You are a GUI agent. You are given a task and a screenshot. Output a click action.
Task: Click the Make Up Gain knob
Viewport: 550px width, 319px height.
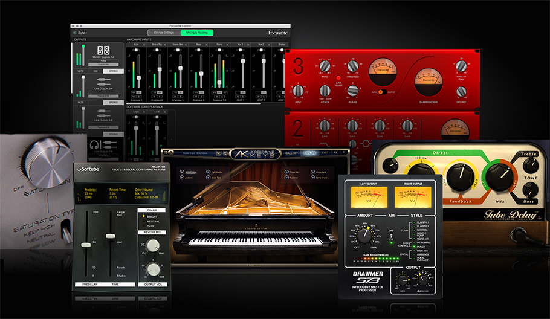pos(461,66)
